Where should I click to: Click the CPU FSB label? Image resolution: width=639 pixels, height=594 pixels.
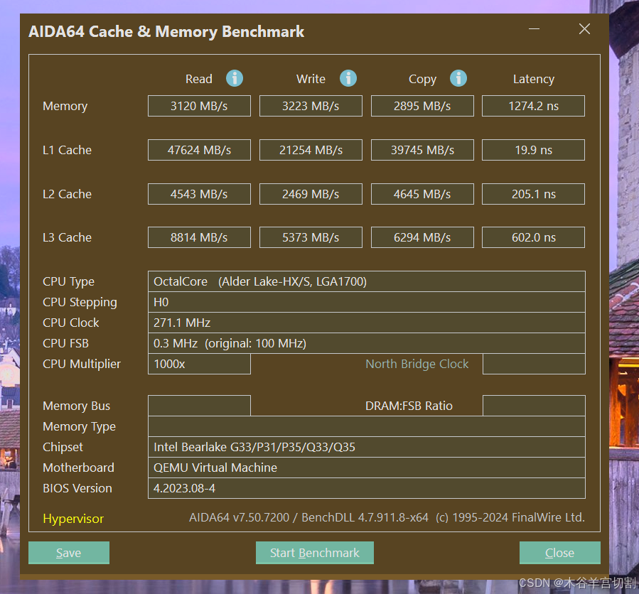pos(65,343)
